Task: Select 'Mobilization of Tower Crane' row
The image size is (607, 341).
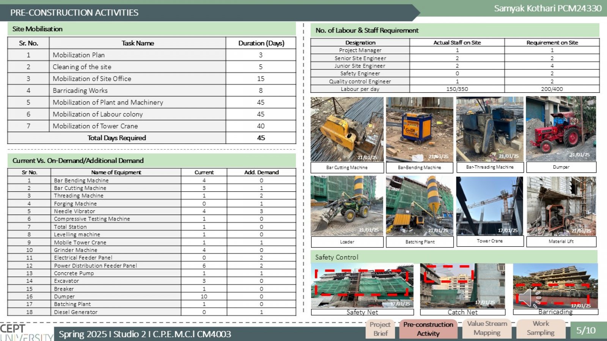Action: click(x=152, y=126)
